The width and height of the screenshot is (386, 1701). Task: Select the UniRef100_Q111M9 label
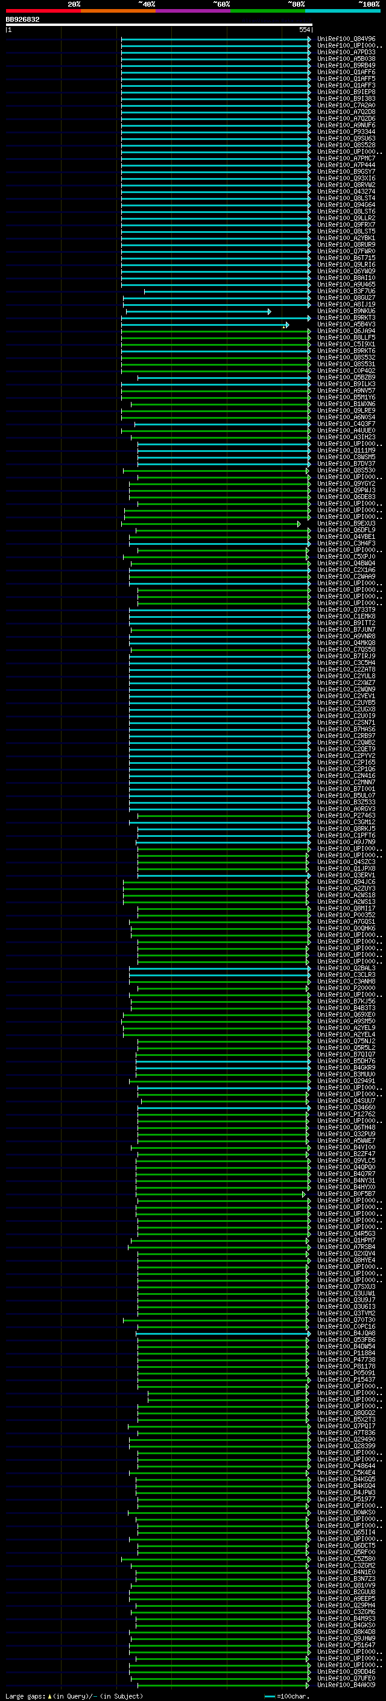pos(346,450)
